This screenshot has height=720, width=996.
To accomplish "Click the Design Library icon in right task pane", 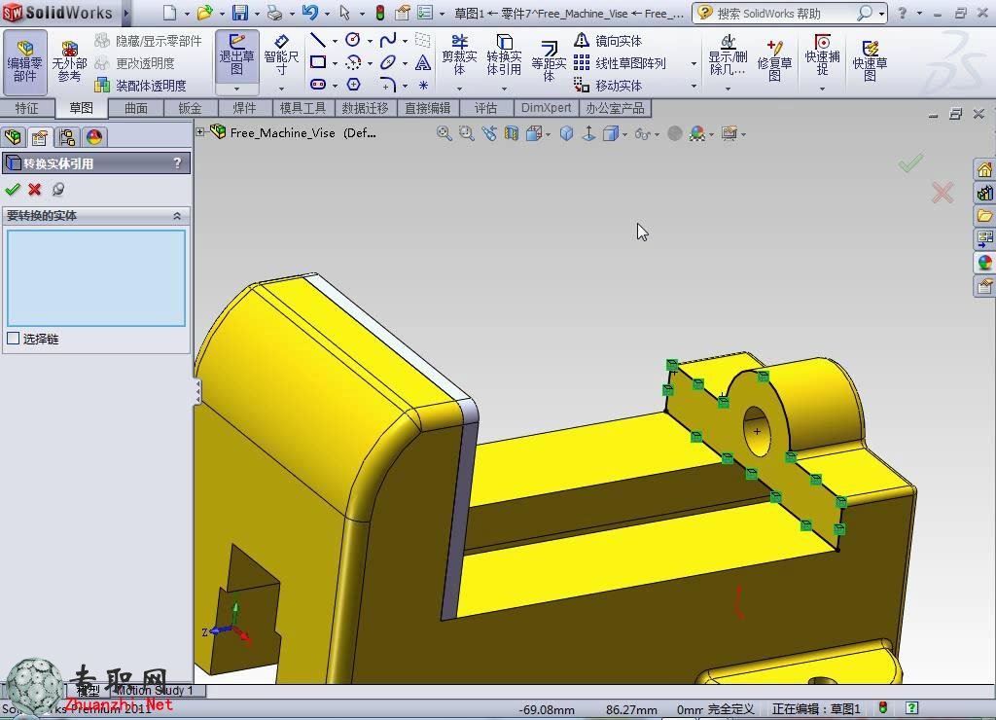I will [984, 193].
